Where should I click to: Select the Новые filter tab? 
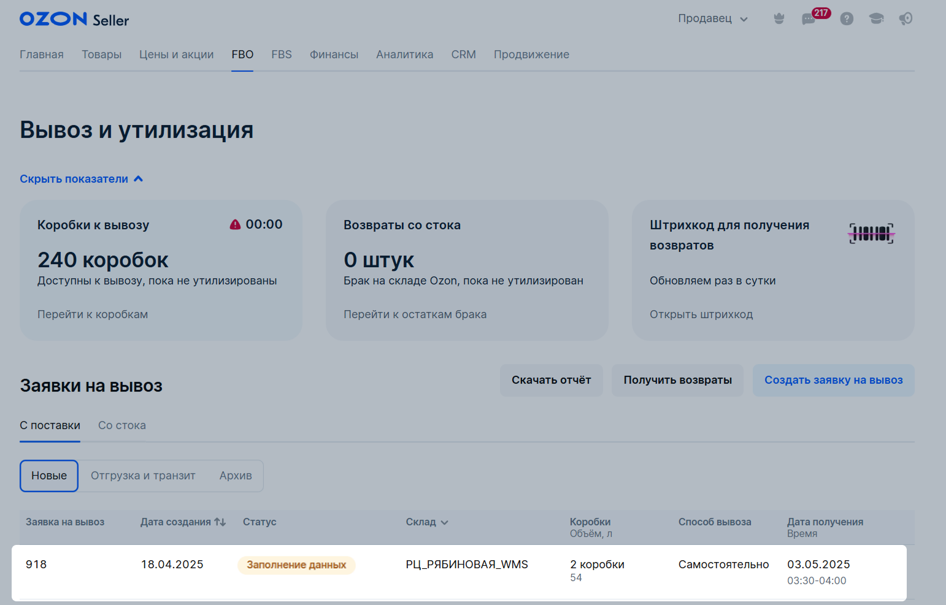tap(49, 476)
